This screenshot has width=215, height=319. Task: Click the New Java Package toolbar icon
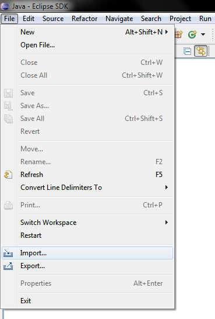[x=179, y=34]
